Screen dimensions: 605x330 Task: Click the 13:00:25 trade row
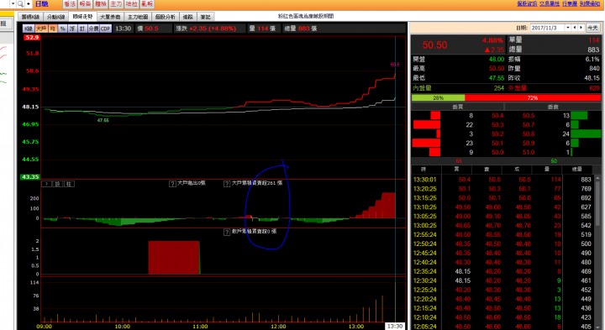click(502, 226)
